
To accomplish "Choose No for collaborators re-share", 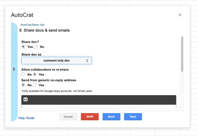I will [x=23, y=74].
